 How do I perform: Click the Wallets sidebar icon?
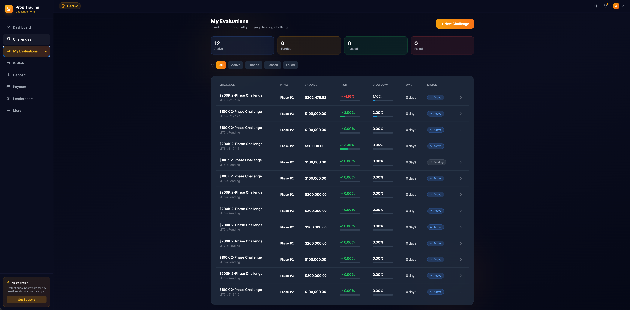pos(9,63)
